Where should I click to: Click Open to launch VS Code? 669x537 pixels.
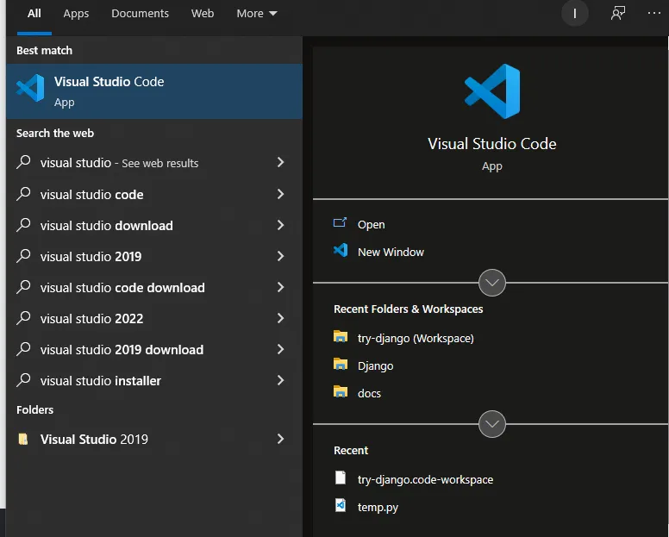[371, 224]
